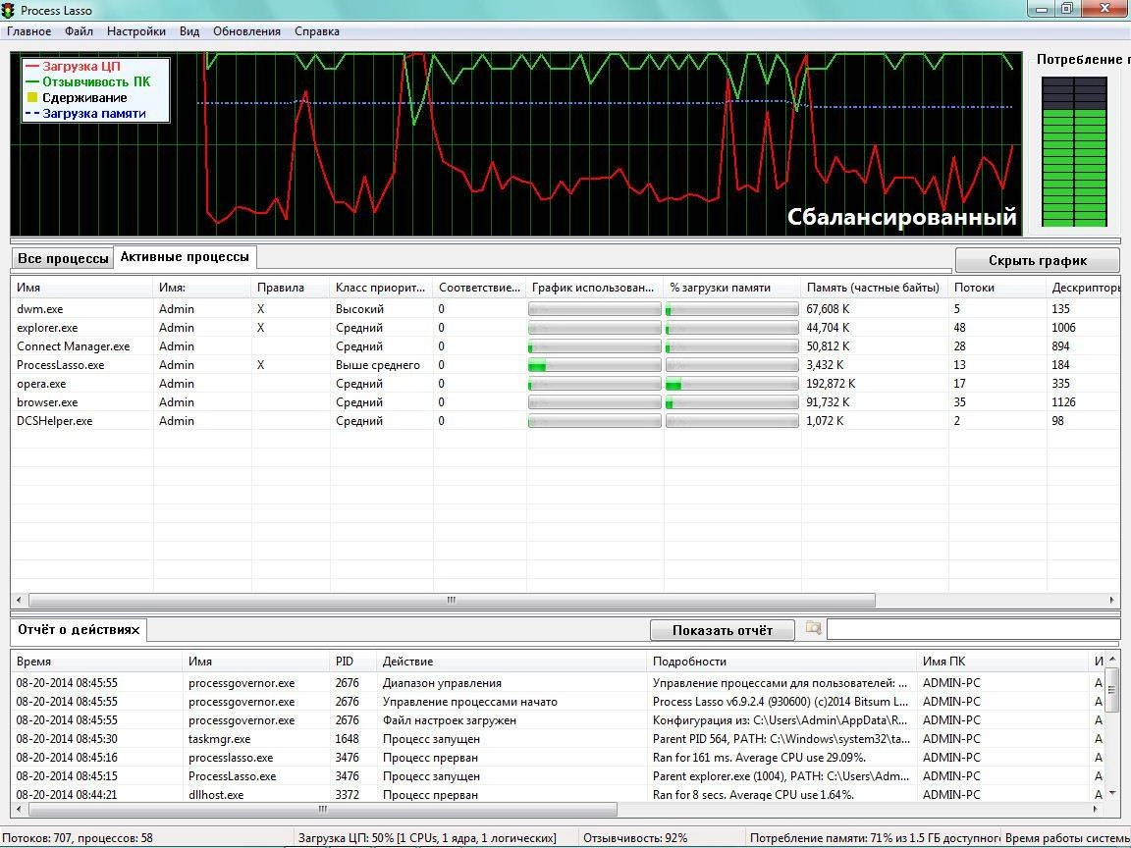Click opera.exe memory load bar
The width and height of the screenshot is (1131, 848).
click(x=732, y=384)
